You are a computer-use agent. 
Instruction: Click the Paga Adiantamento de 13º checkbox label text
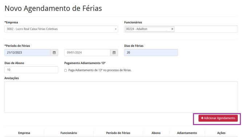(100, 70)
